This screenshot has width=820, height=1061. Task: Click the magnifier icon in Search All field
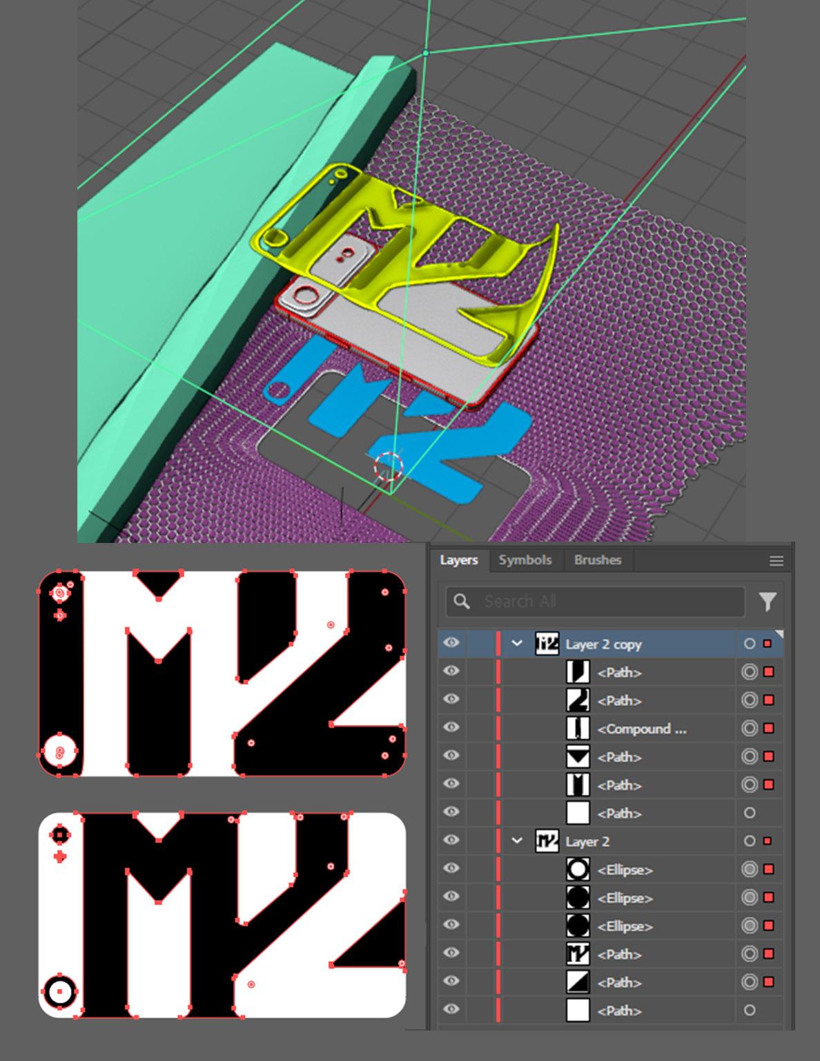click(x=462, y=601)
